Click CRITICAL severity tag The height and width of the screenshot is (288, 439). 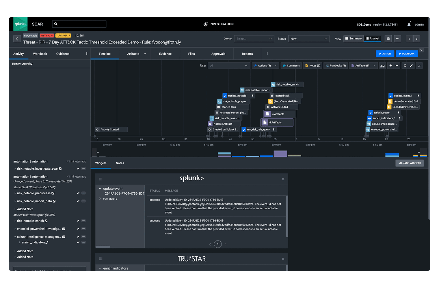pyautogui.click(x=46, y=36)
